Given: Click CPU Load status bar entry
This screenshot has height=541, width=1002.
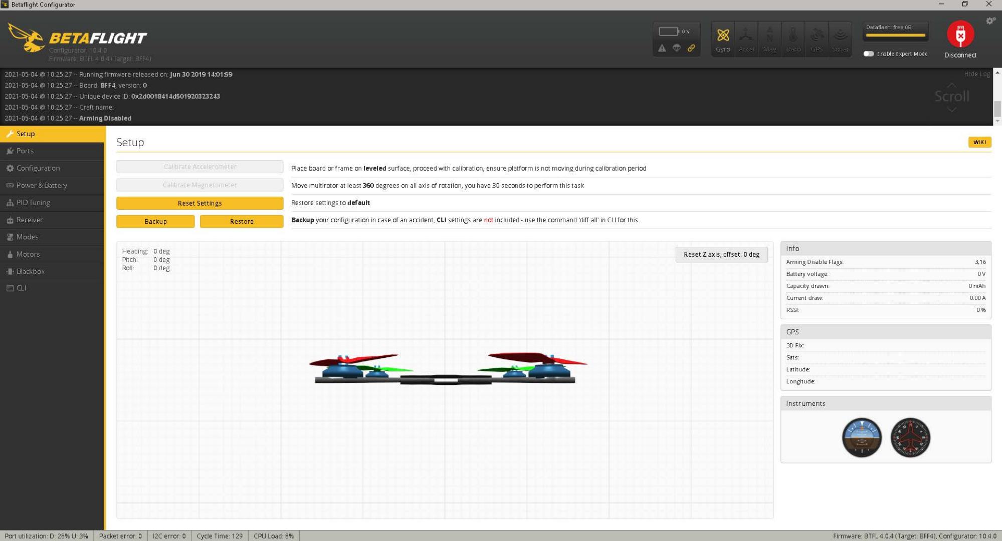Looking at the screenshot, I should click(274, 536).
